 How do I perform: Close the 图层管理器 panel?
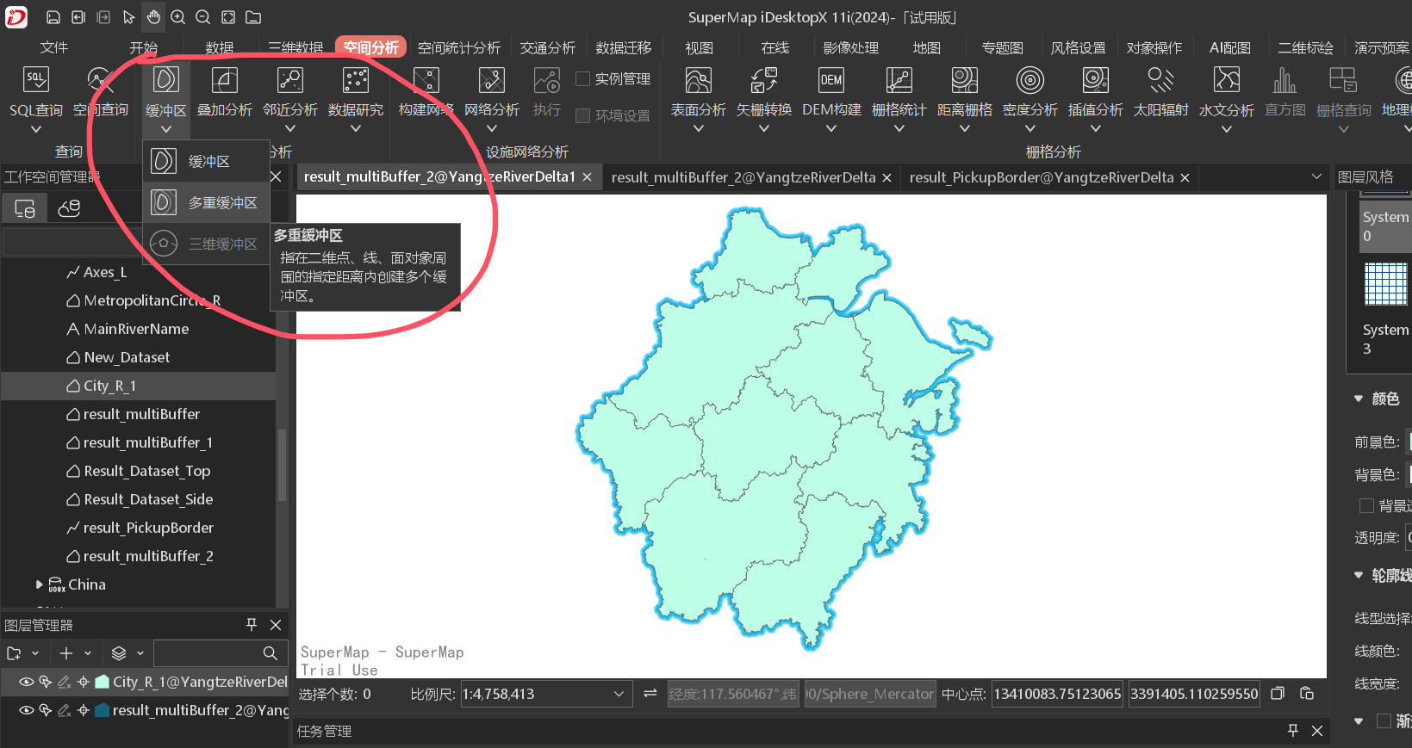276,624
